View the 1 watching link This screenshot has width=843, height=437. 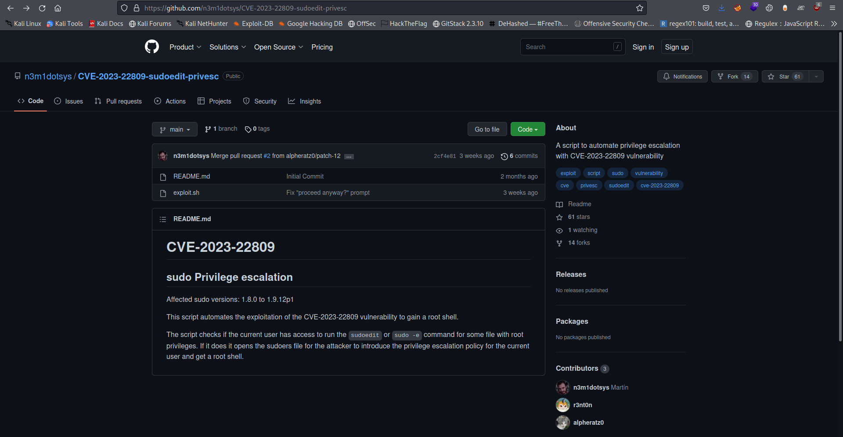click(x=576, y=230)
